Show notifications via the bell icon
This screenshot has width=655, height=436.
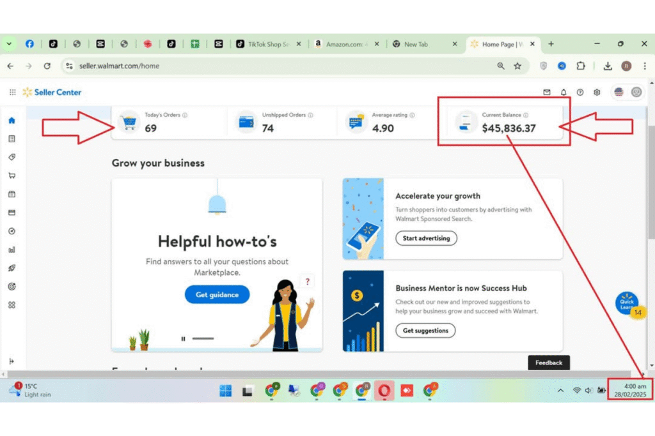pos(564,92)
